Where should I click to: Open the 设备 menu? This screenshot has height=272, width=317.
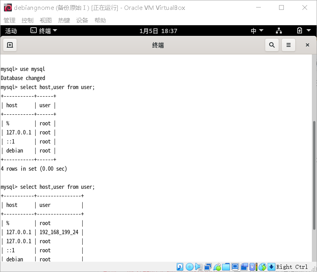[82, 20]
